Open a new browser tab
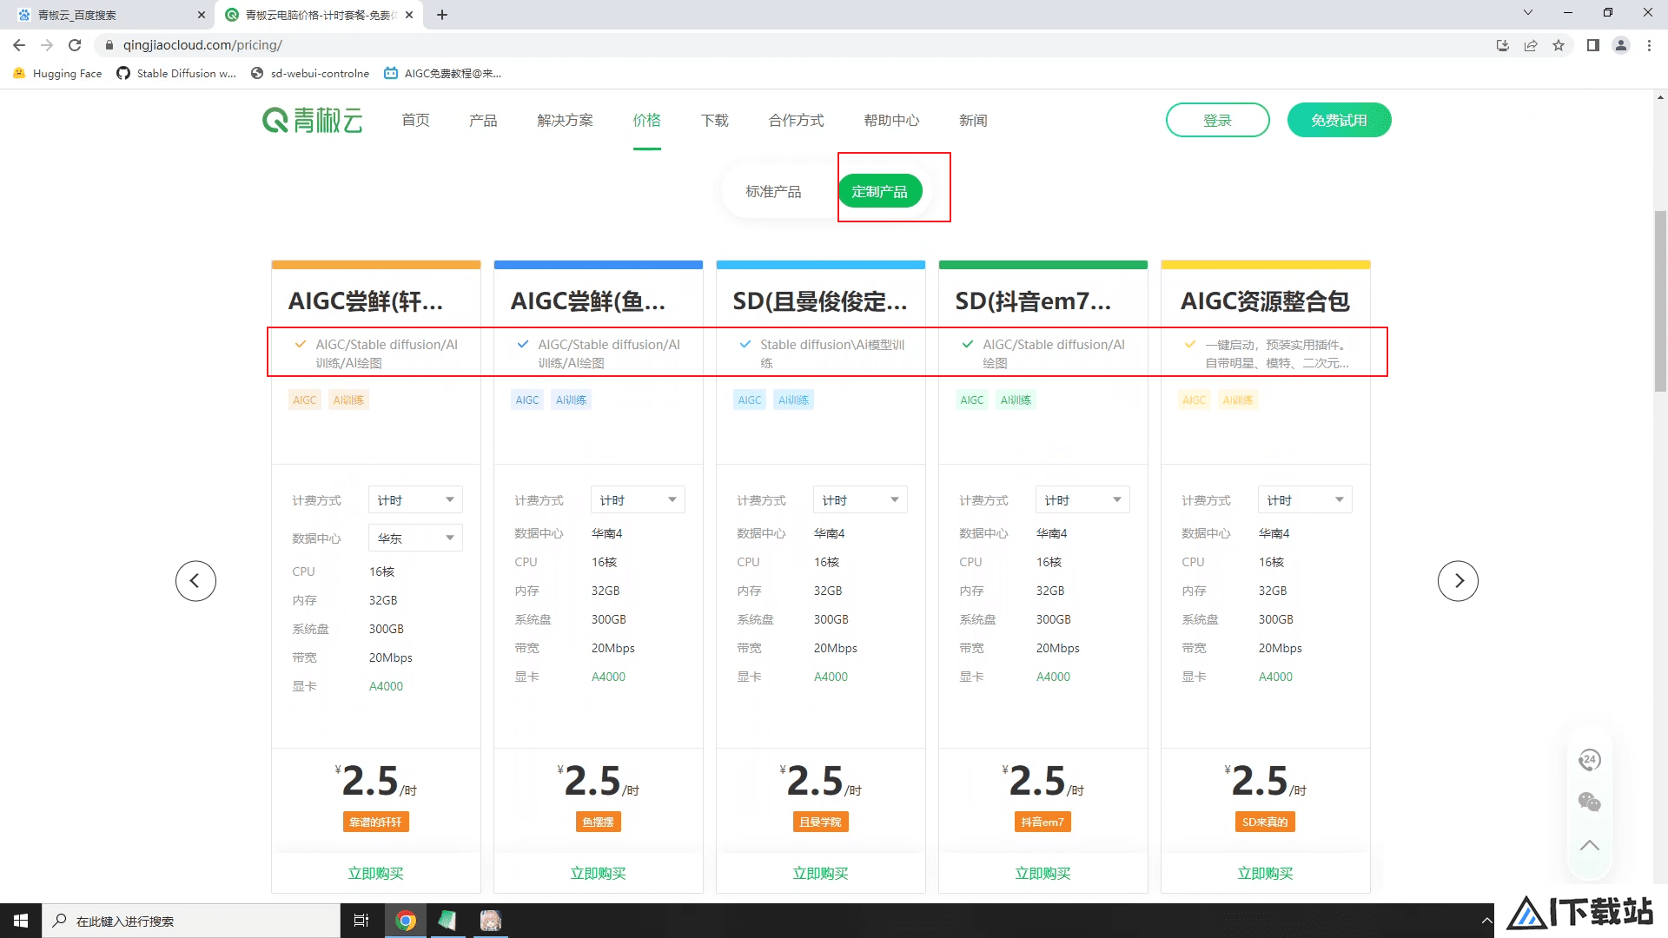The height and width of the screenshot is (938, 1668). point(442,15)
